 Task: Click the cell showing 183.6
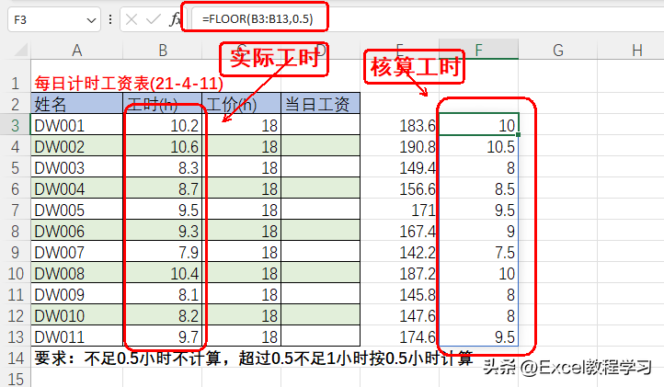(x=400, y=125)
